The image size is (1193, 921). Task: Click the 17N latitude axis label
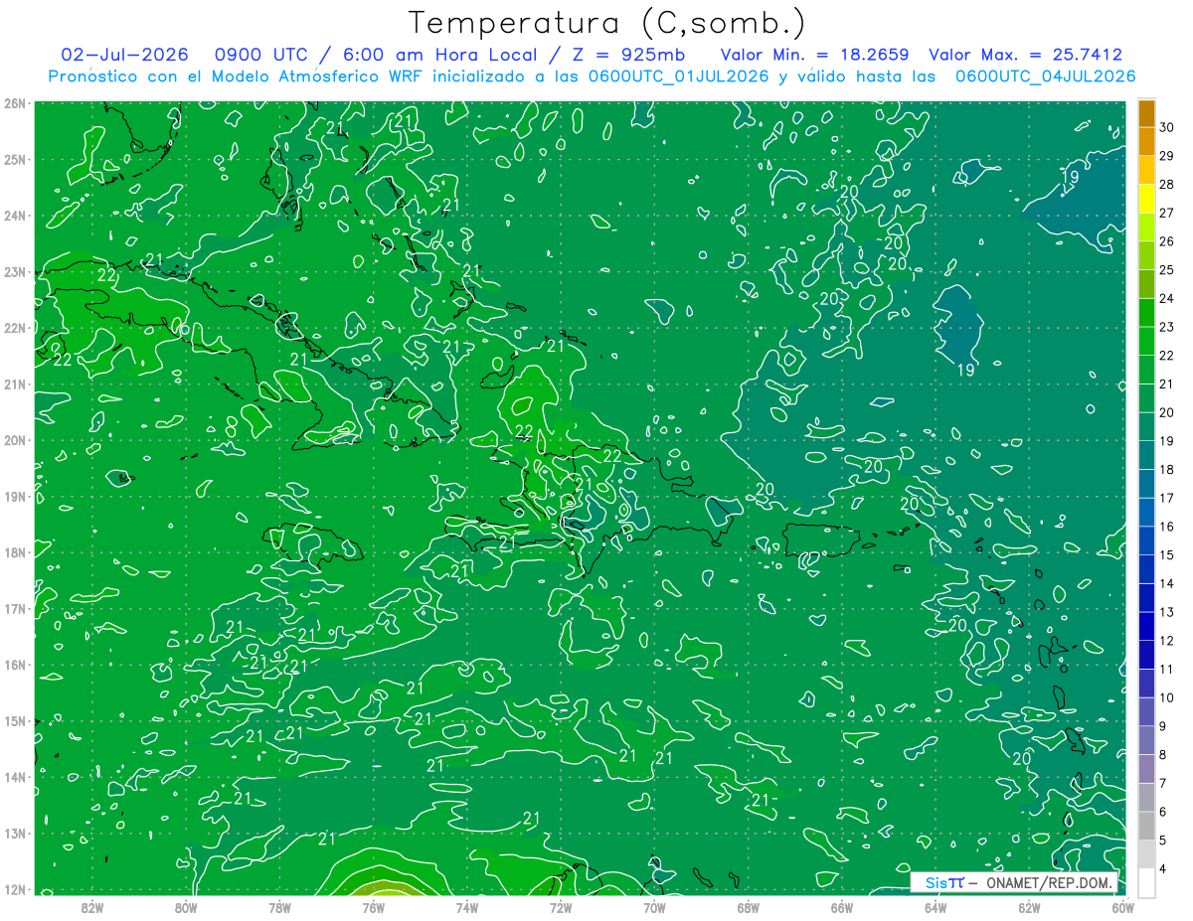click(14, 608)
